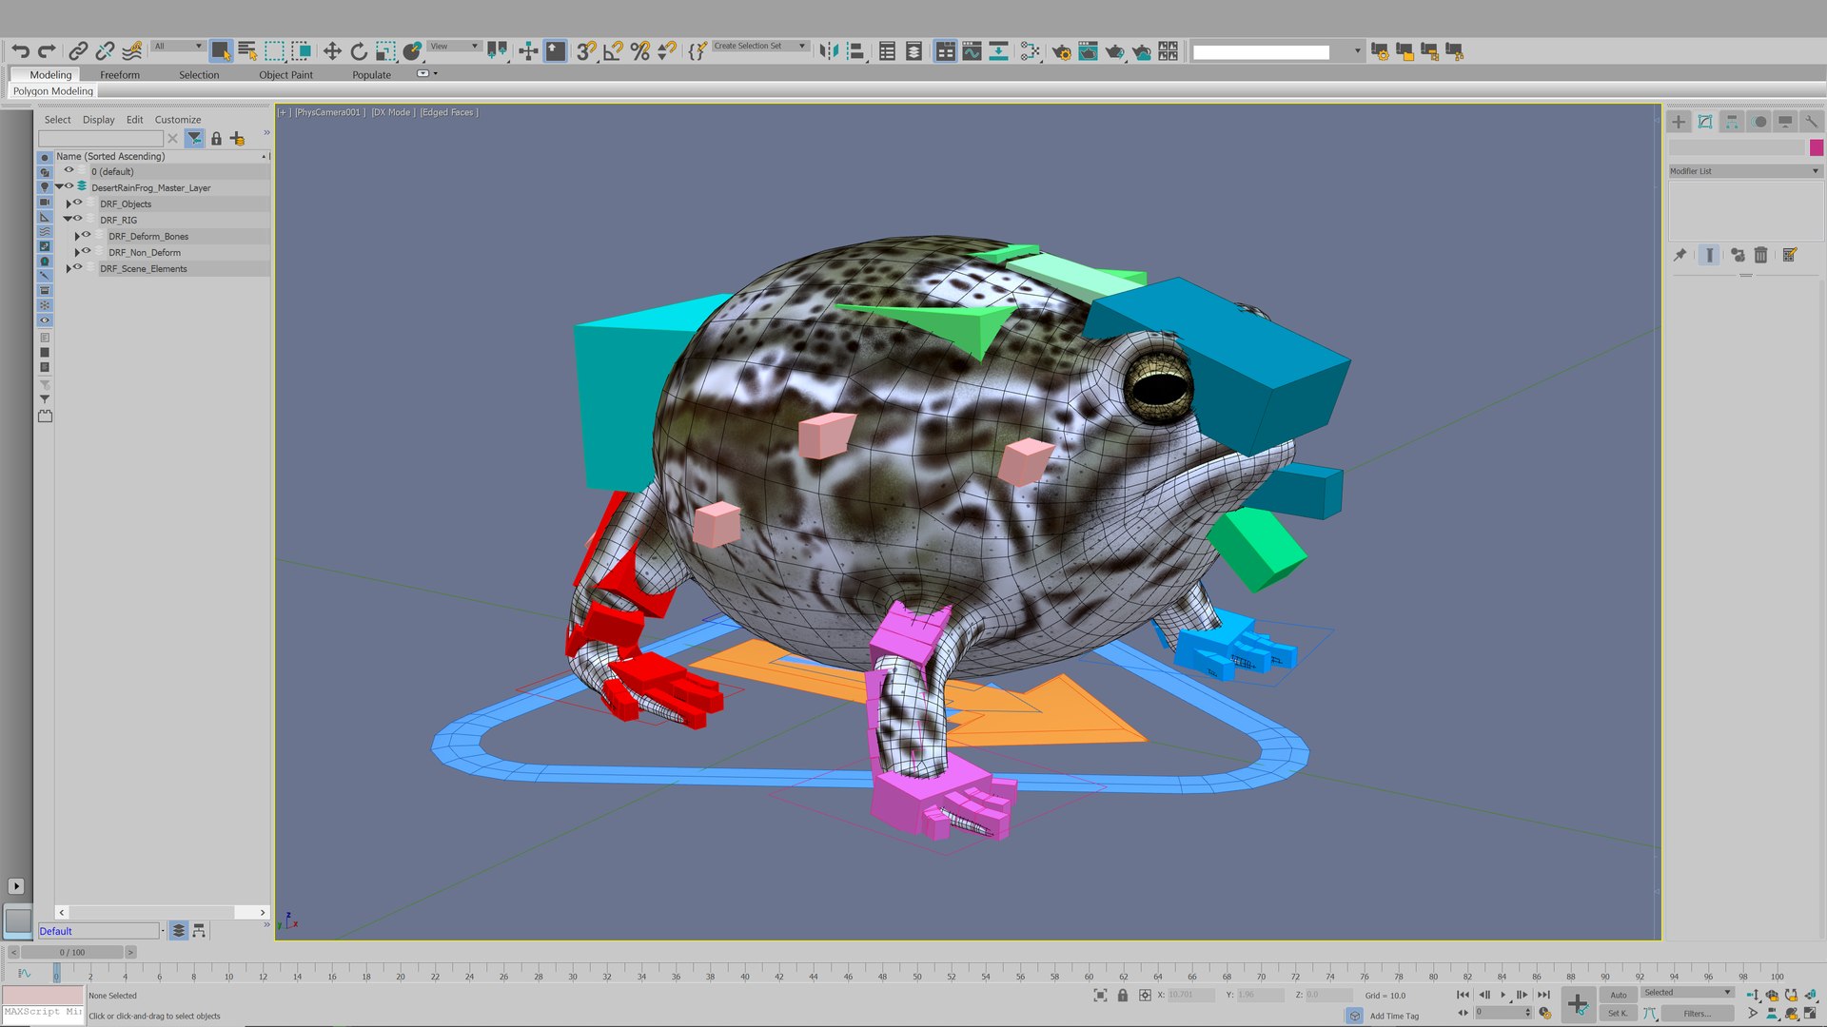Open the Display menu in scene explorer
This screenshot has width=1827, height=1027.
98,120
